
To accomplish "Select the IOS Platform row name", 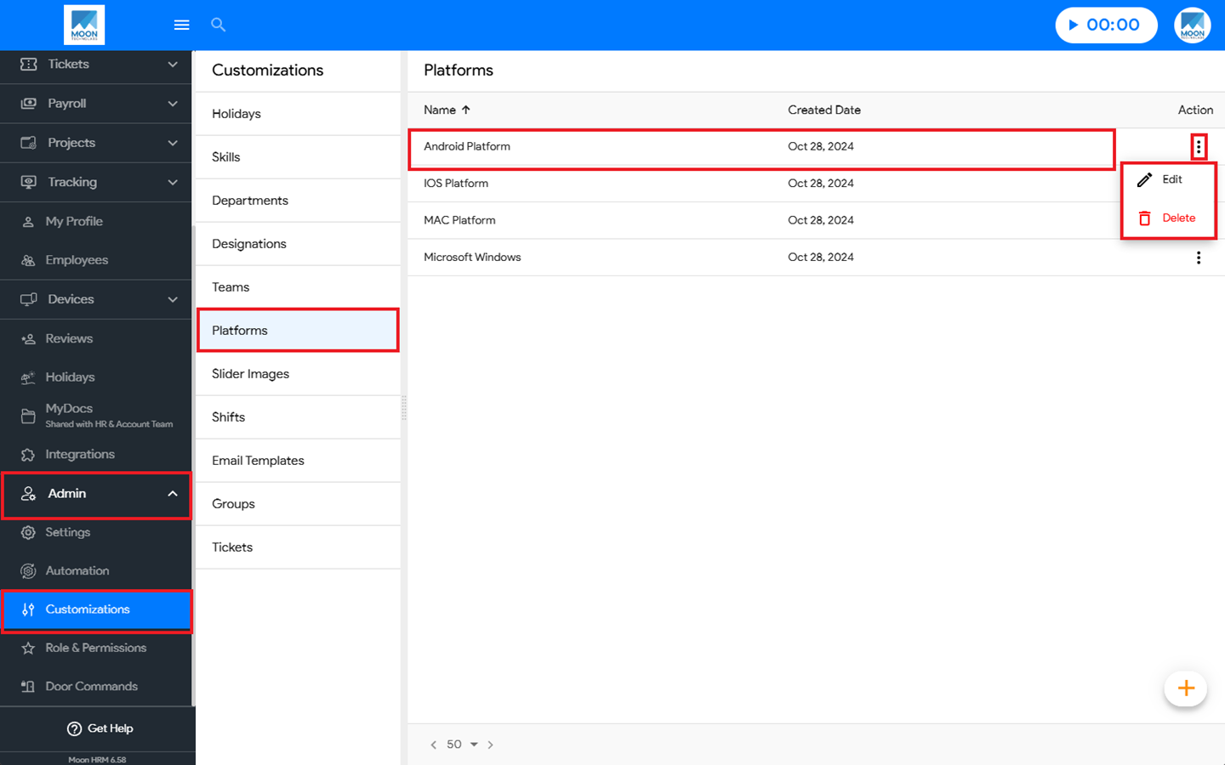I will pos(456,184).
